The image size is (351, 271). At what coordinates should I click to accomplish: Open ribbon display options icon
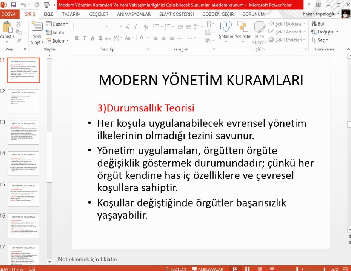click(x=319, y=5)
